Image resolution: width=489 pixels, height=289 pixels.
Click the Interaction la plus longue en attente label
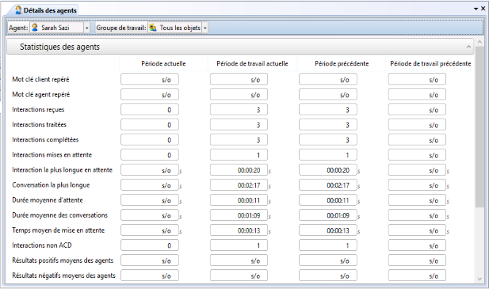click(x=62, y=170)
